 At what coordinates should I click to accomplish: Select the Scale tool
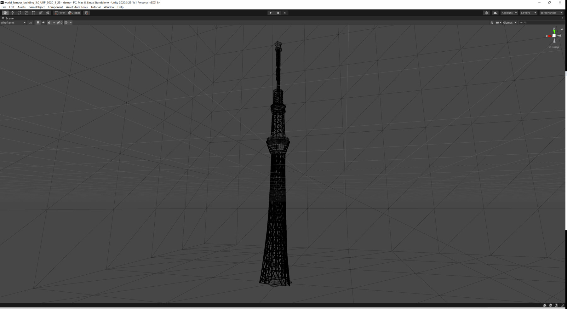click(26, 13)
